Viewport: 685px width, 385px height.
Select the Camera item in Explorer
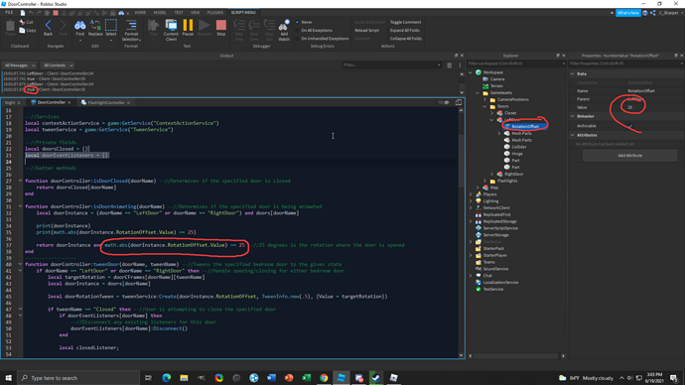pyautogui.click(x=497, y=79)
